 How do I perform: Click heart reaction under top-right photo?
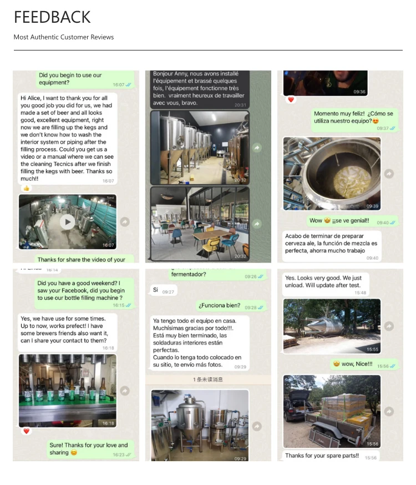click(291, 99)
